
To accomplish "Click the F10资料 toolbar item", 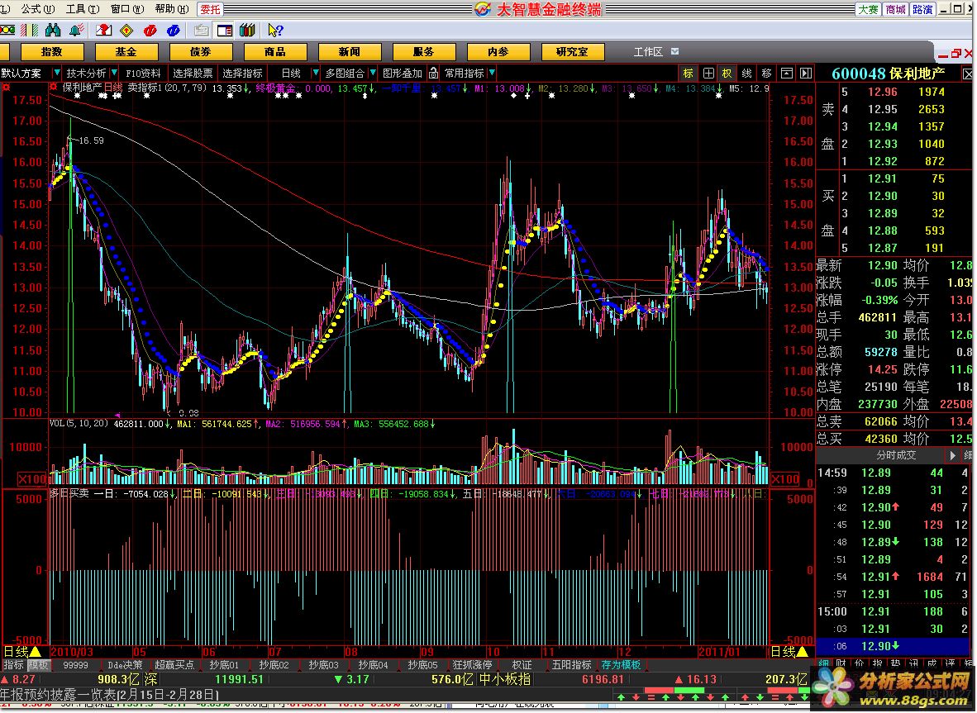I will pyautogui.click(x=143, y=74).
